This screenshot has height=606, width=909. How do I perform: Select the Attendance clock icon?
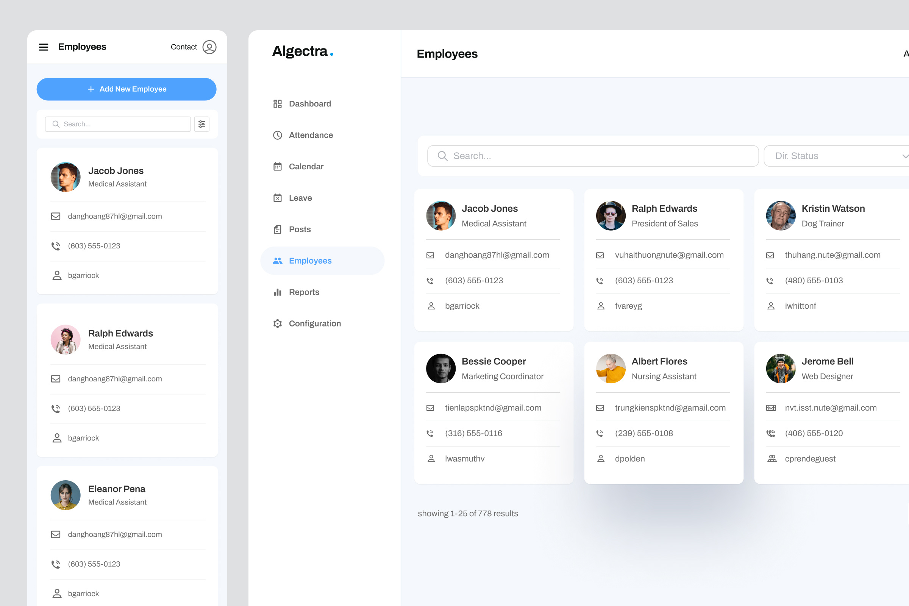click(x=278, y=135)
